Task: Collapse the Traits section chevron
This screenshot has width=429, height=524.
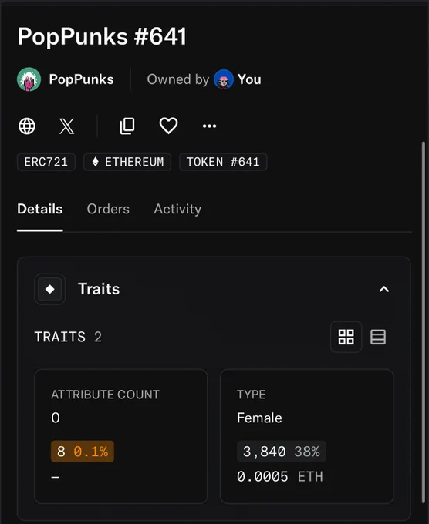Action: pos(383,289)
